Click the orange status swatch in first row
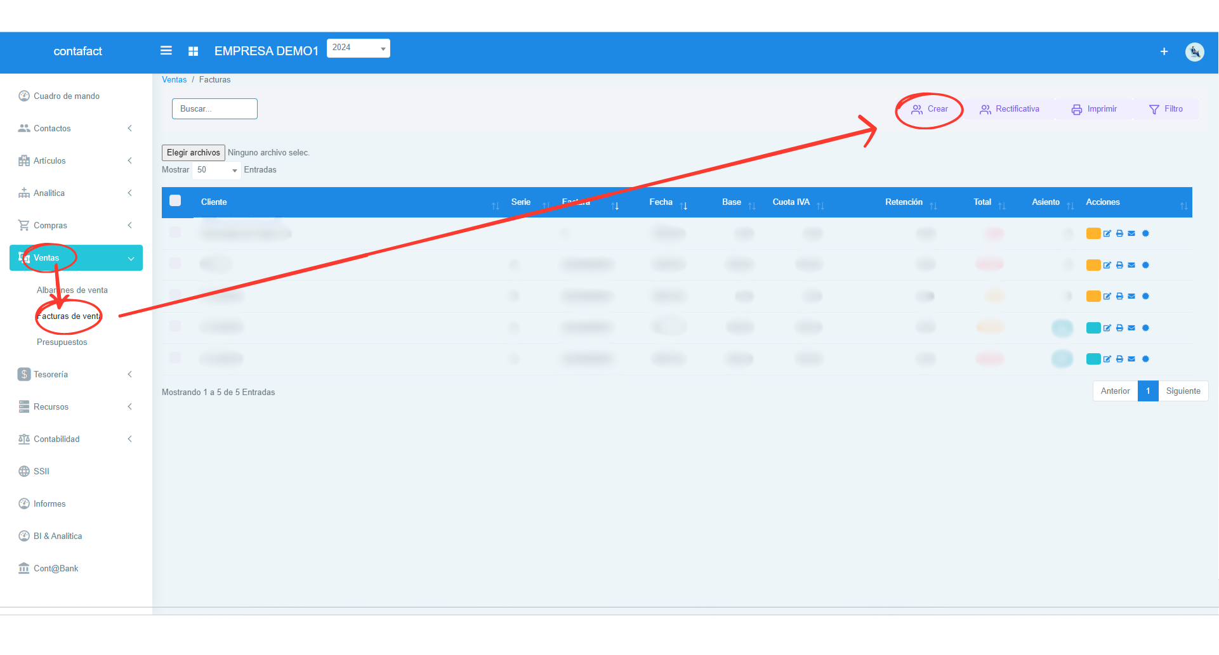 (x=1093, y=234)
